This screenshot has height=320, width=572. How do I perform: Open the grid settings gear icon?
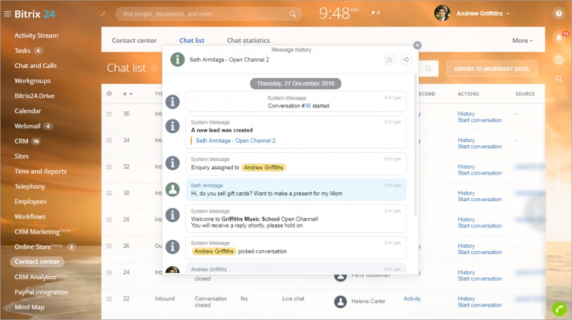(x=109, y=94)
